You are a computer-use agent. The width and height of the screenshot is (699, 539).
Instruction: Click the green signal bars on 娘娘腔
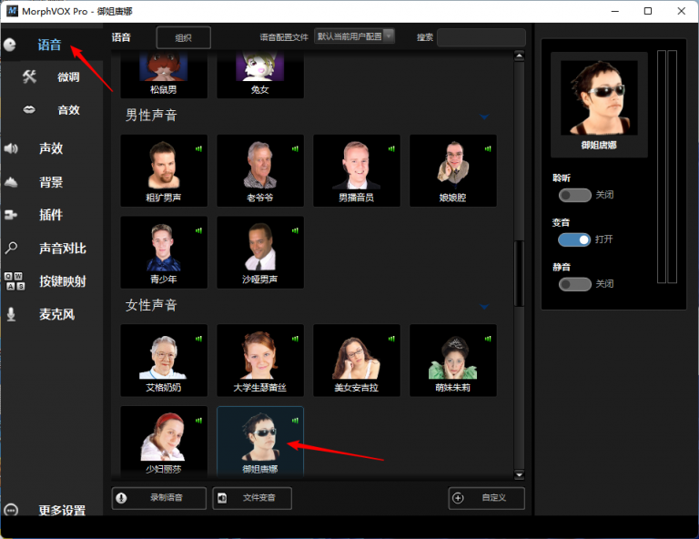pyautogui.click(x=488, y=149)
